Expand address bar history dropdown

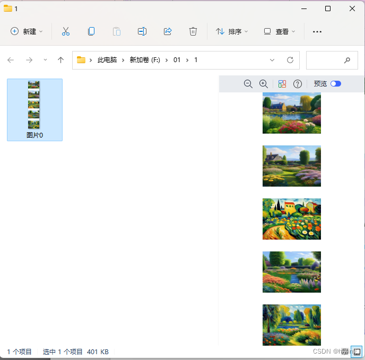(x=272, y=60)
